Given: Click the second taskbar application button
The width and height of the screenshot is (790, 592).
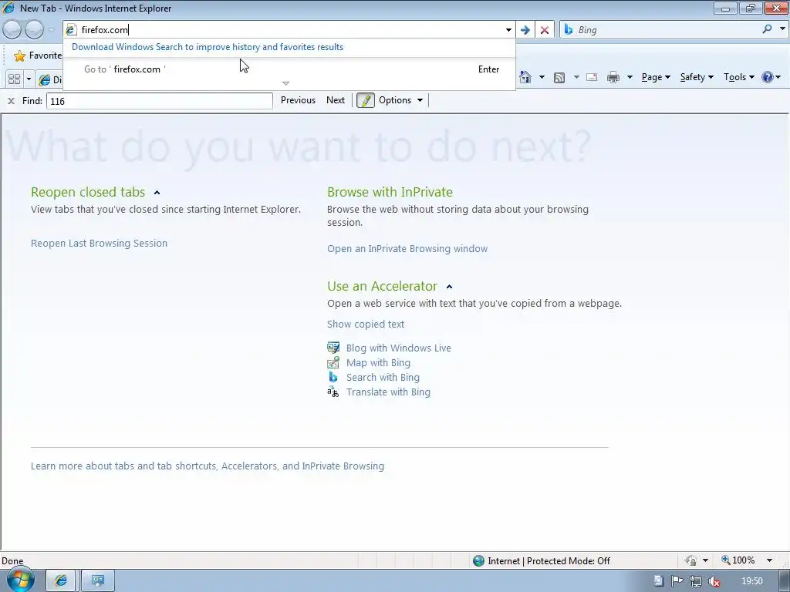Looking at the screenshot, I should tap(98, 581).
